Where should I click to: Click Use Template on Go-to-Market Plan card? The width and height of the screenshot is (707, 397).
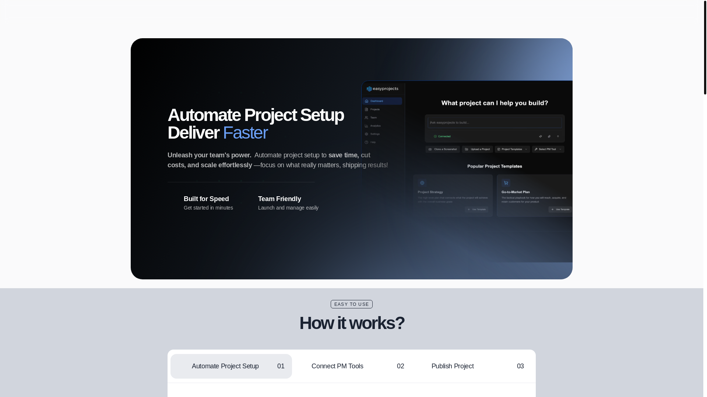coord(560,210)
